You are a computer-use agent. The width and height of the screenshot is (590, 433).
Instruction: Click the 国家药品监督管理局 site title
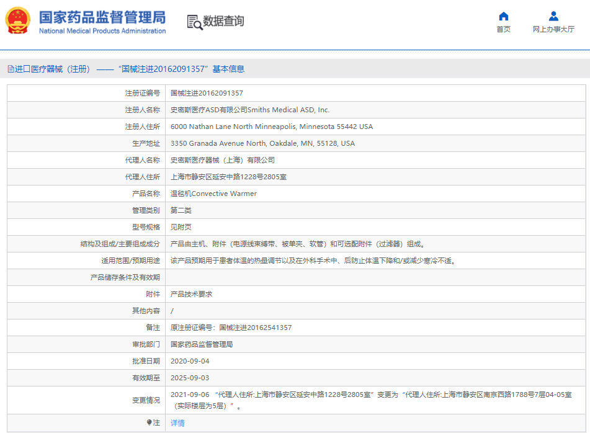pos(102,17)
